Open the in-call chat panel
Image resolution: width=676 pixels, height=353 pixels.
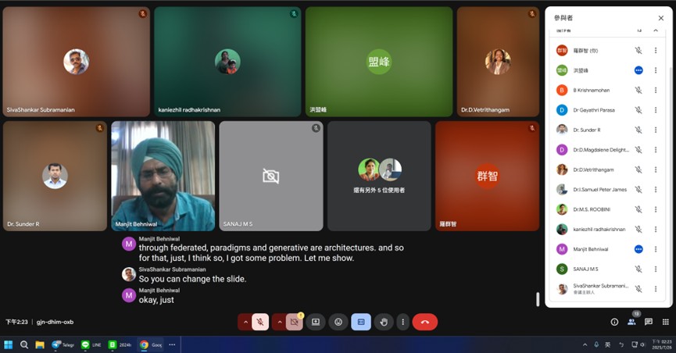[649, 322]
